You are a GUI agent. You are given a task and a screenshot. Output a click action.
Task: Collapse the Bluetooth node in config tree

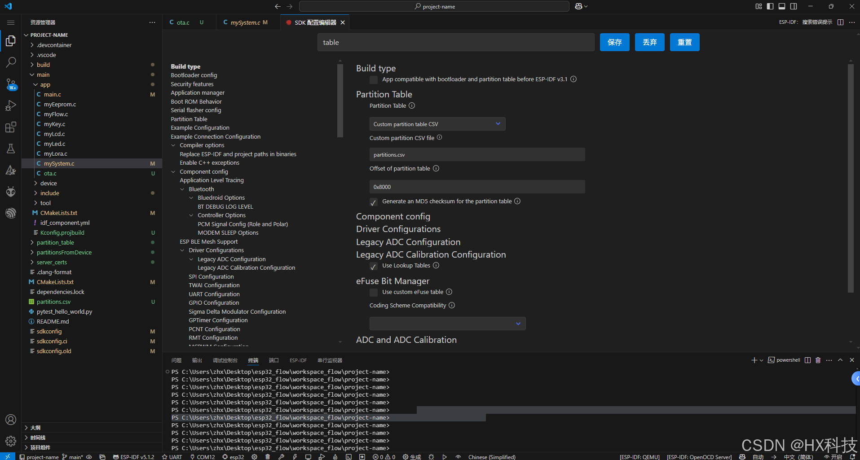click(182, 189)
